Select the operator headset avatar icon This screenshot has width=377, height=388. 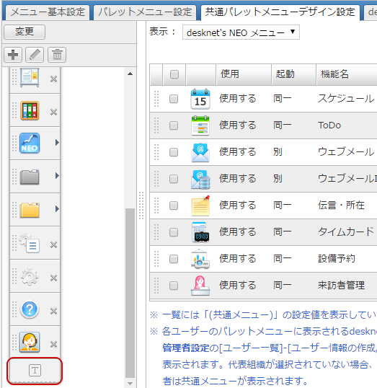30,343
